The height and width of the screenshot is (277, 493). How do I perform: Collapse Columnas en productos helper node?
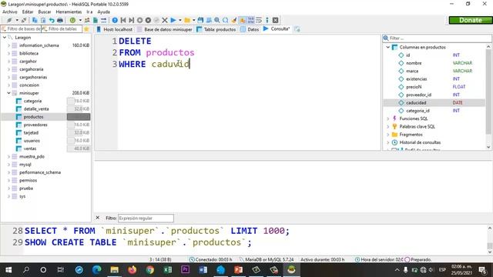(x=388, y=47)
